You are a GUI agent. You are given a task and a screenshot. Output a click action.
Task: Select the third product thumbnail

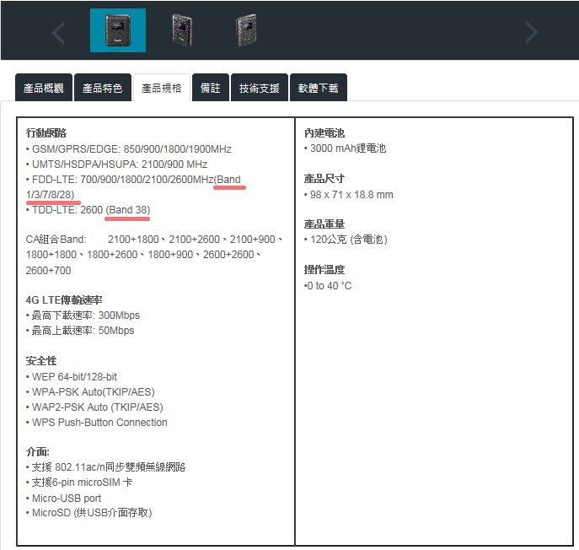click(246, 30)
